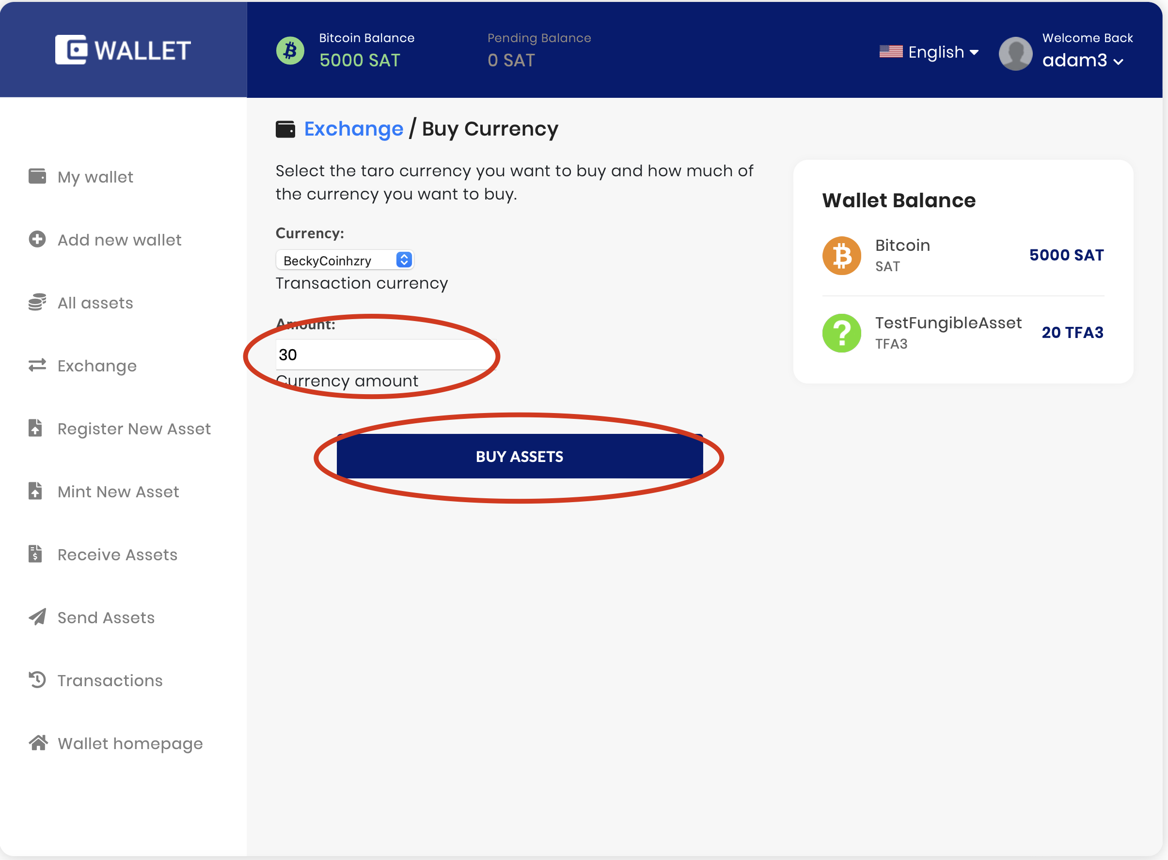1168x860 pixels.
Task: Open Receive Assets in the sidebar
Action: (117, 554)
